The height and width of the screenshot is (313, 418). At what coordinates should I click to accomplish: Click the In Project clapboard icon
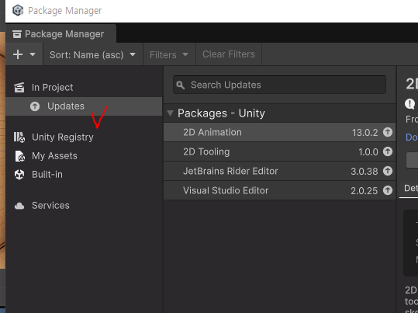point(19,88)
